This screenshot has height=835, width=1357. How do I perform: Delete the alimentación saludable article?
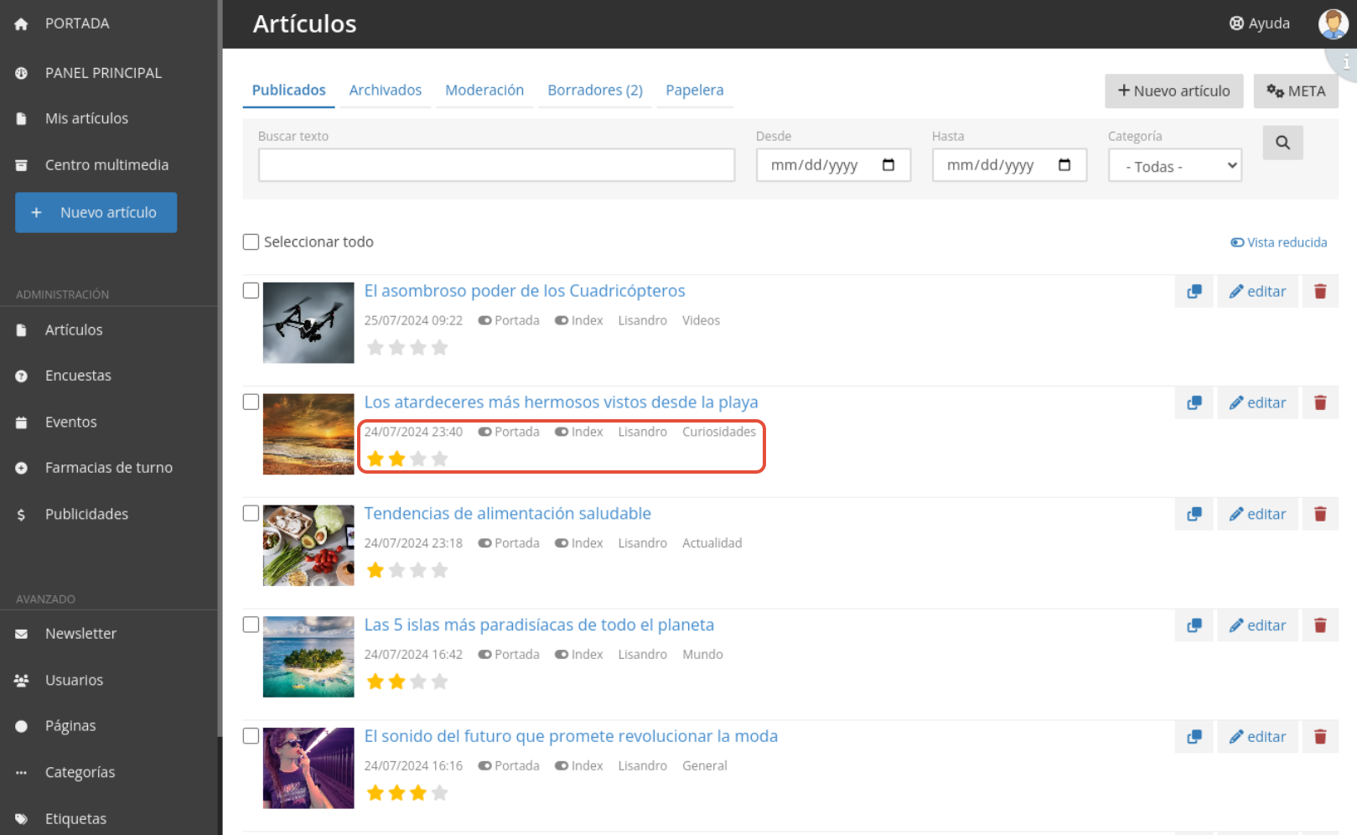(1320, 514)
